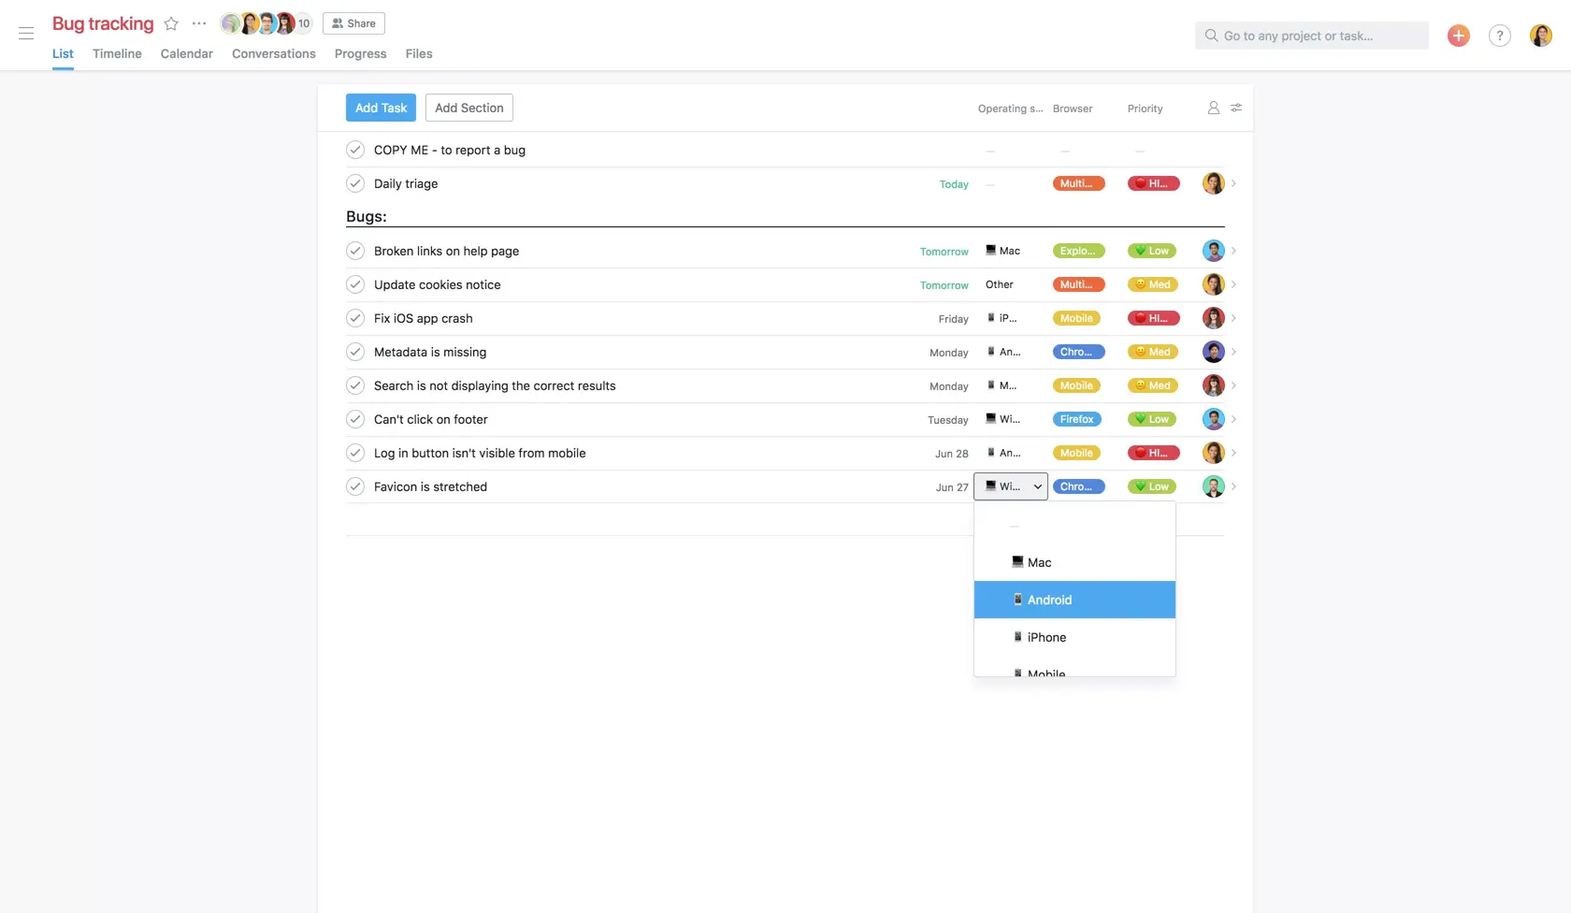Click the Share button
The height and width of the screenshot is (913, 1571).
(353, 22)
